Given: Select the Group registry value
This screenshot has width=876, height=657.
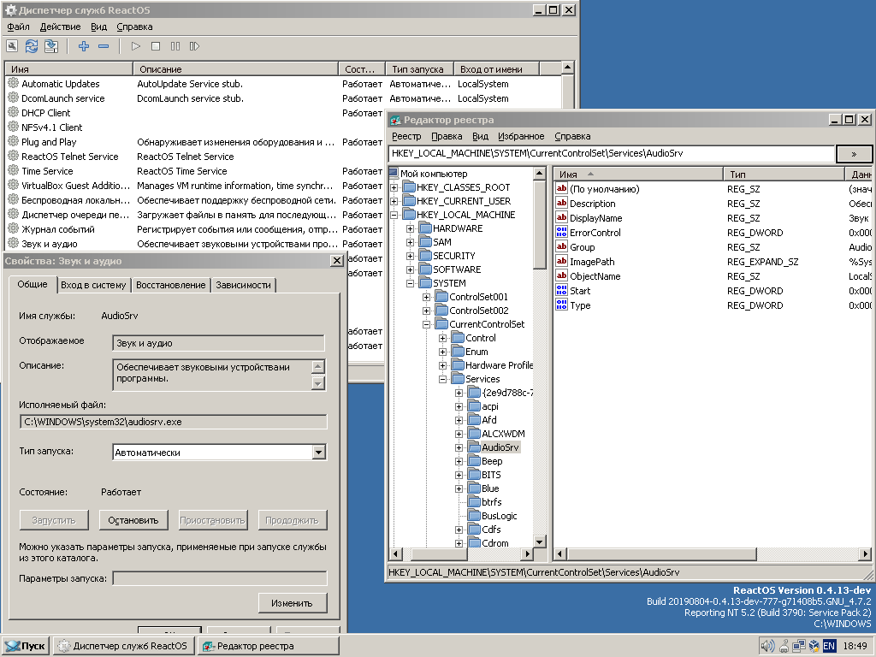Looking at the screenshot, I should click(582, 247).
